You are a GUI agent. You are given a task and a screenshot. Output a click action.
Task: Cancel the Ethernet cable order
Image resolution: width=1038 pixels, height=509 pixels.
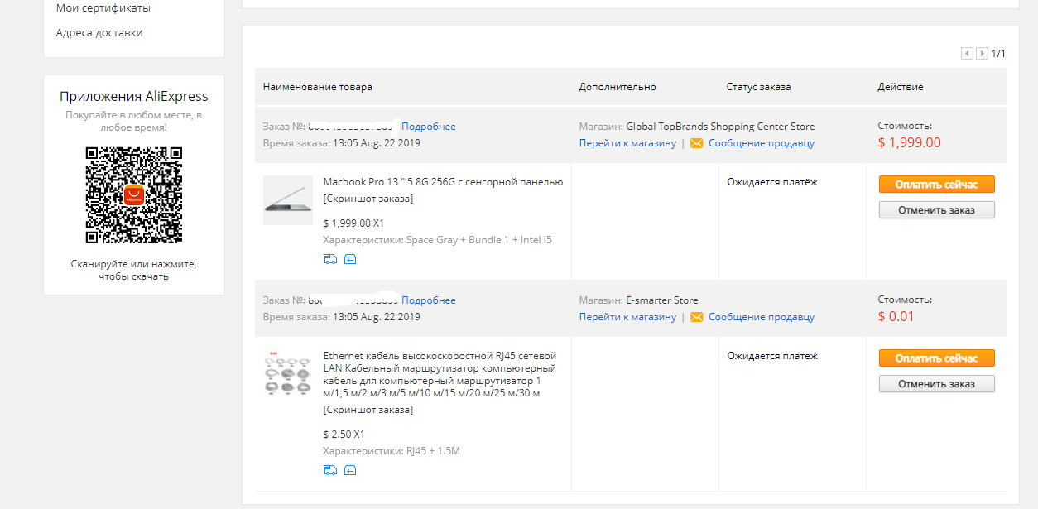[x=936, y=384]
